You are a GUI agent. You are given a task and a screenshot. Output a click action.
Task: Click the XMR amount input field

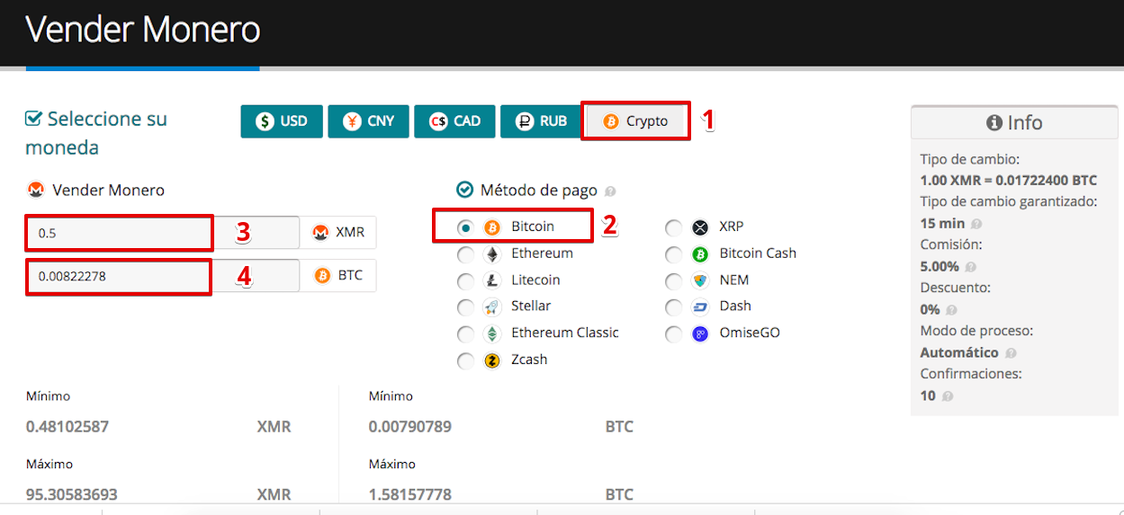coord(163,232)
